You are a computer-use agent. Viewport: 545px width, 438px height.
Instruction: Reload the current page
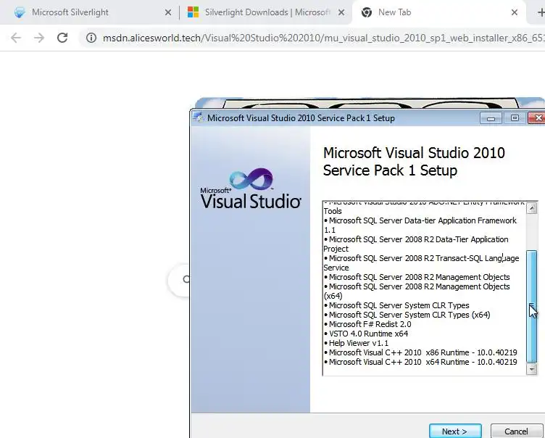point(62,38)
